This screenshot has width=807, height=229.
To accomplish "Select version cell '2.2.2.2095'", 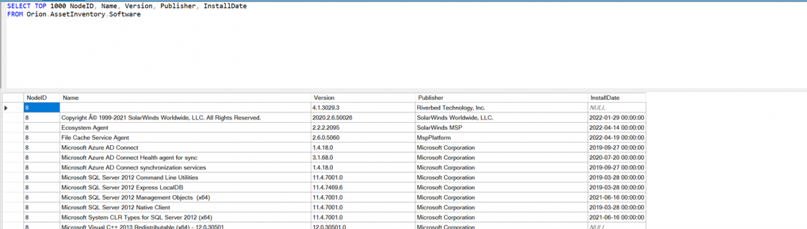I will [363, 128].
